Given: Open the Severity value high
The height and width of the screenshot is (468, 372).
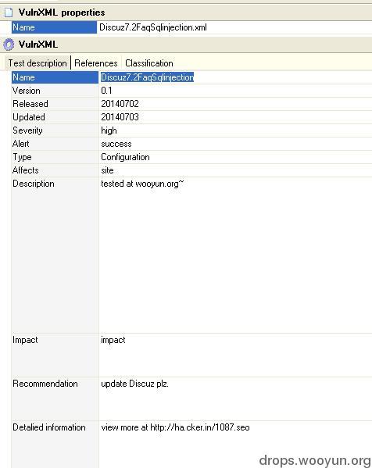Looking at the screenshot, I should coord(109,130).
